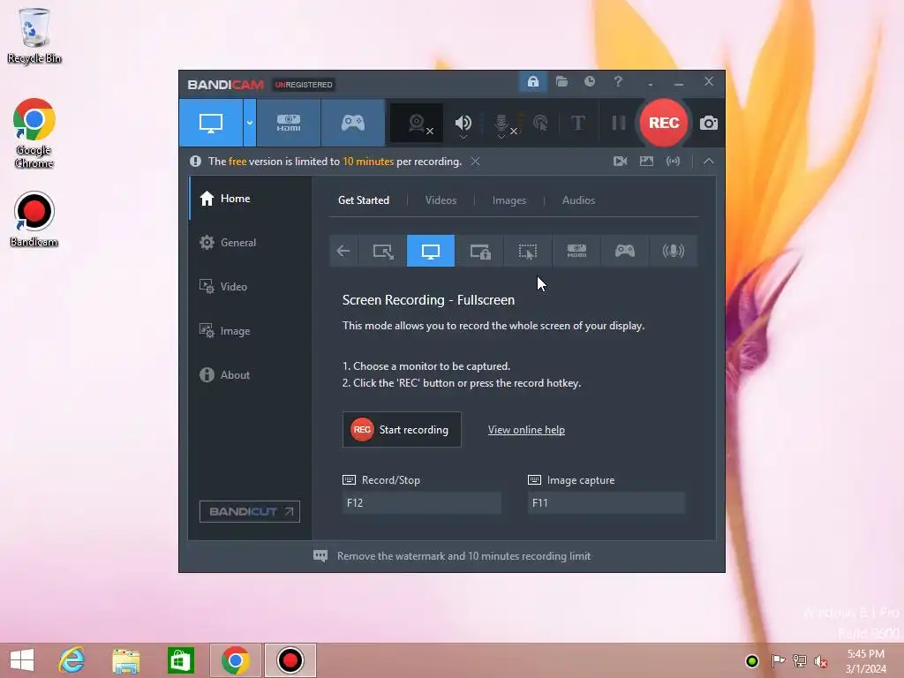Dismiss the free version notice
The width and height of the screenshot is (904, 678).
[x=475, y=162]
